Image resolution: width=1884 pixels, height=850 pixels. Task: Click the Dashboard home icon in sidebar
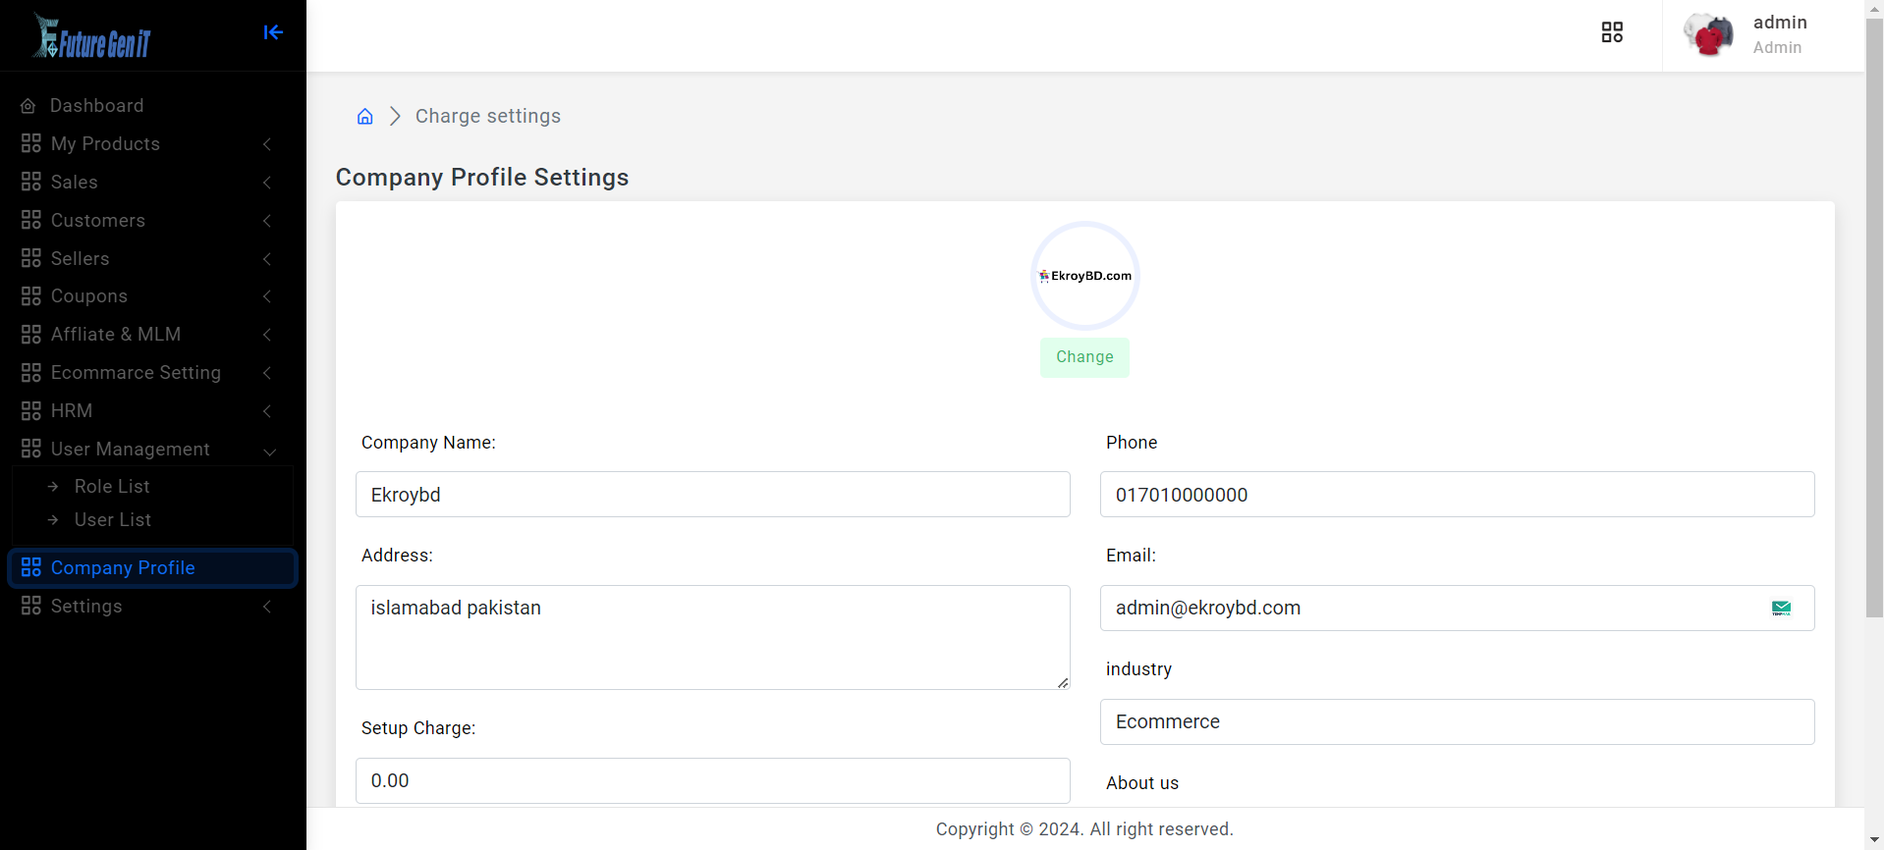click(28, 106)
